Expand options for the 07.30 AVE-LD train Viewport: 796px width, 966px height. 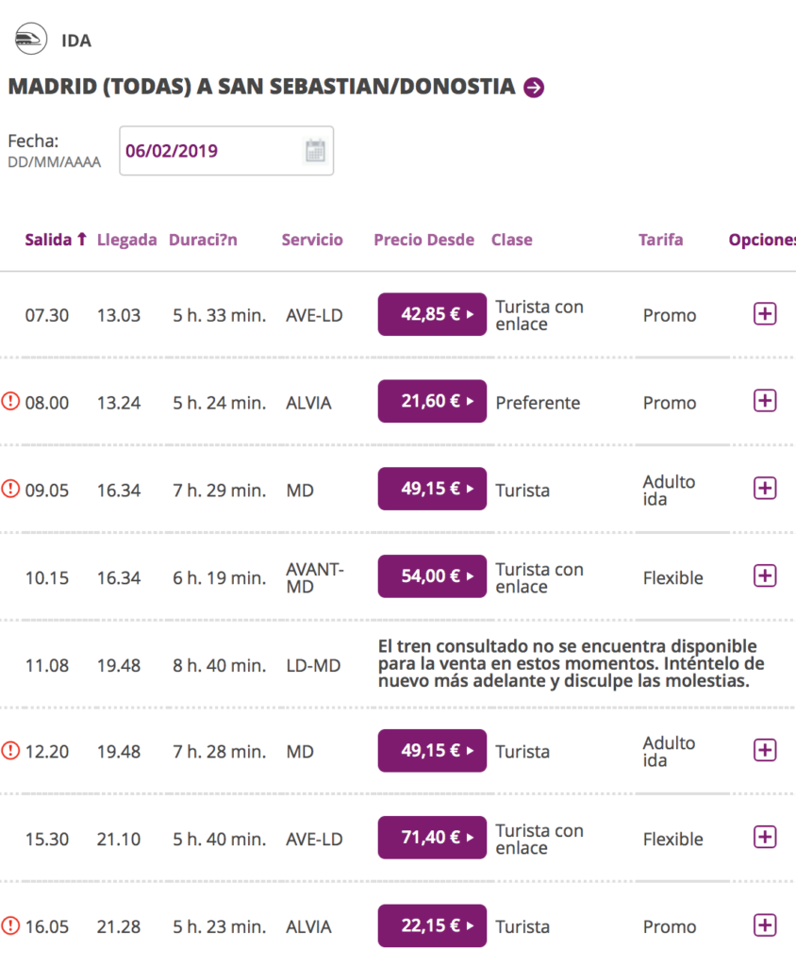765,314
